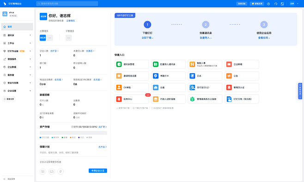Click the first round certification benefit icon
The image size is (304, 182).
point(43,171)
